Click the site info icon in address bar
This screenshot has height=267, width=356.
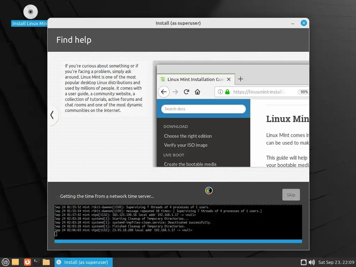[x=220, y=92]
